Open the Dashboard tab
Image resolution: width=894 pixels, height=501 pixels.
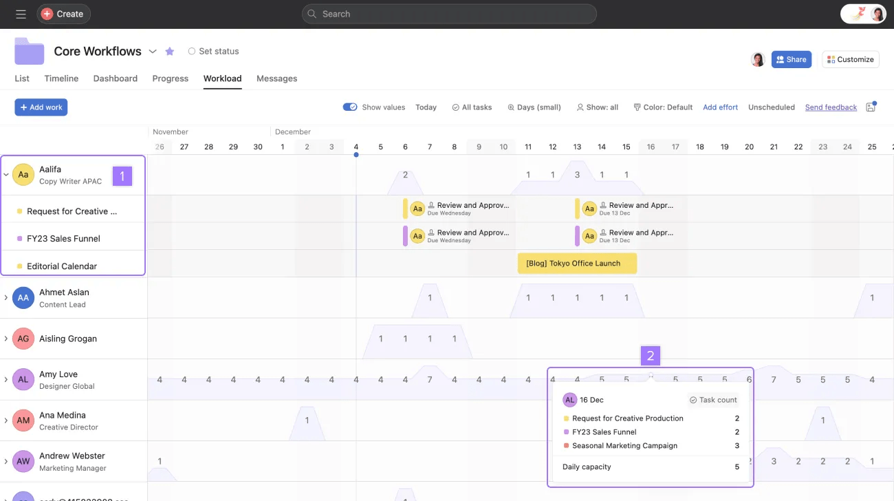(x=115, y=78)
